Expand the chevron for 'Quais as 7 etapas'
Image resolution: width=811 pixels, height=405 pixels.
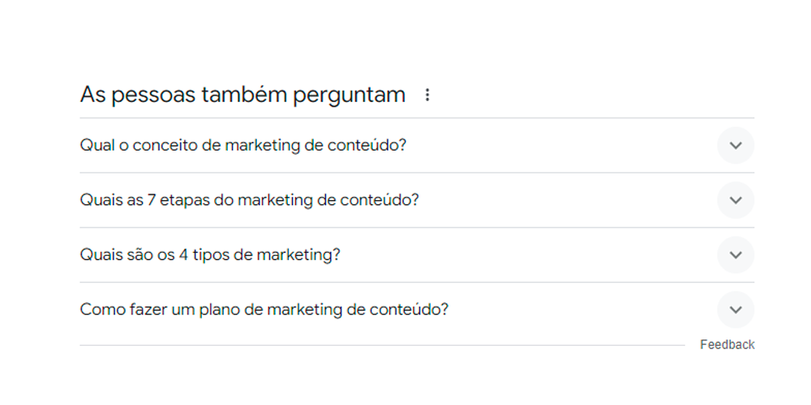(x=736, y=200)
